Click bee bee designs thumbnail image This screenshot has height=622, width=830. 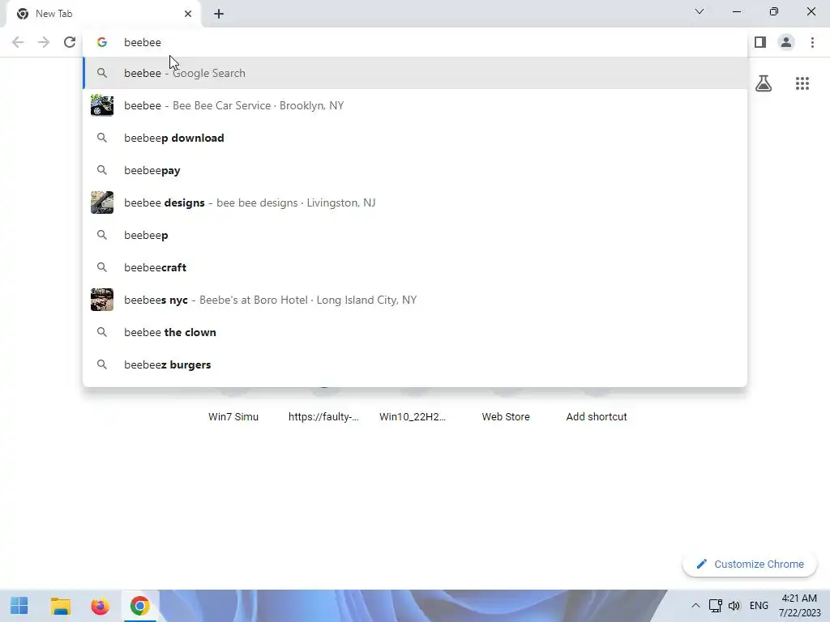tap(102, 202)
